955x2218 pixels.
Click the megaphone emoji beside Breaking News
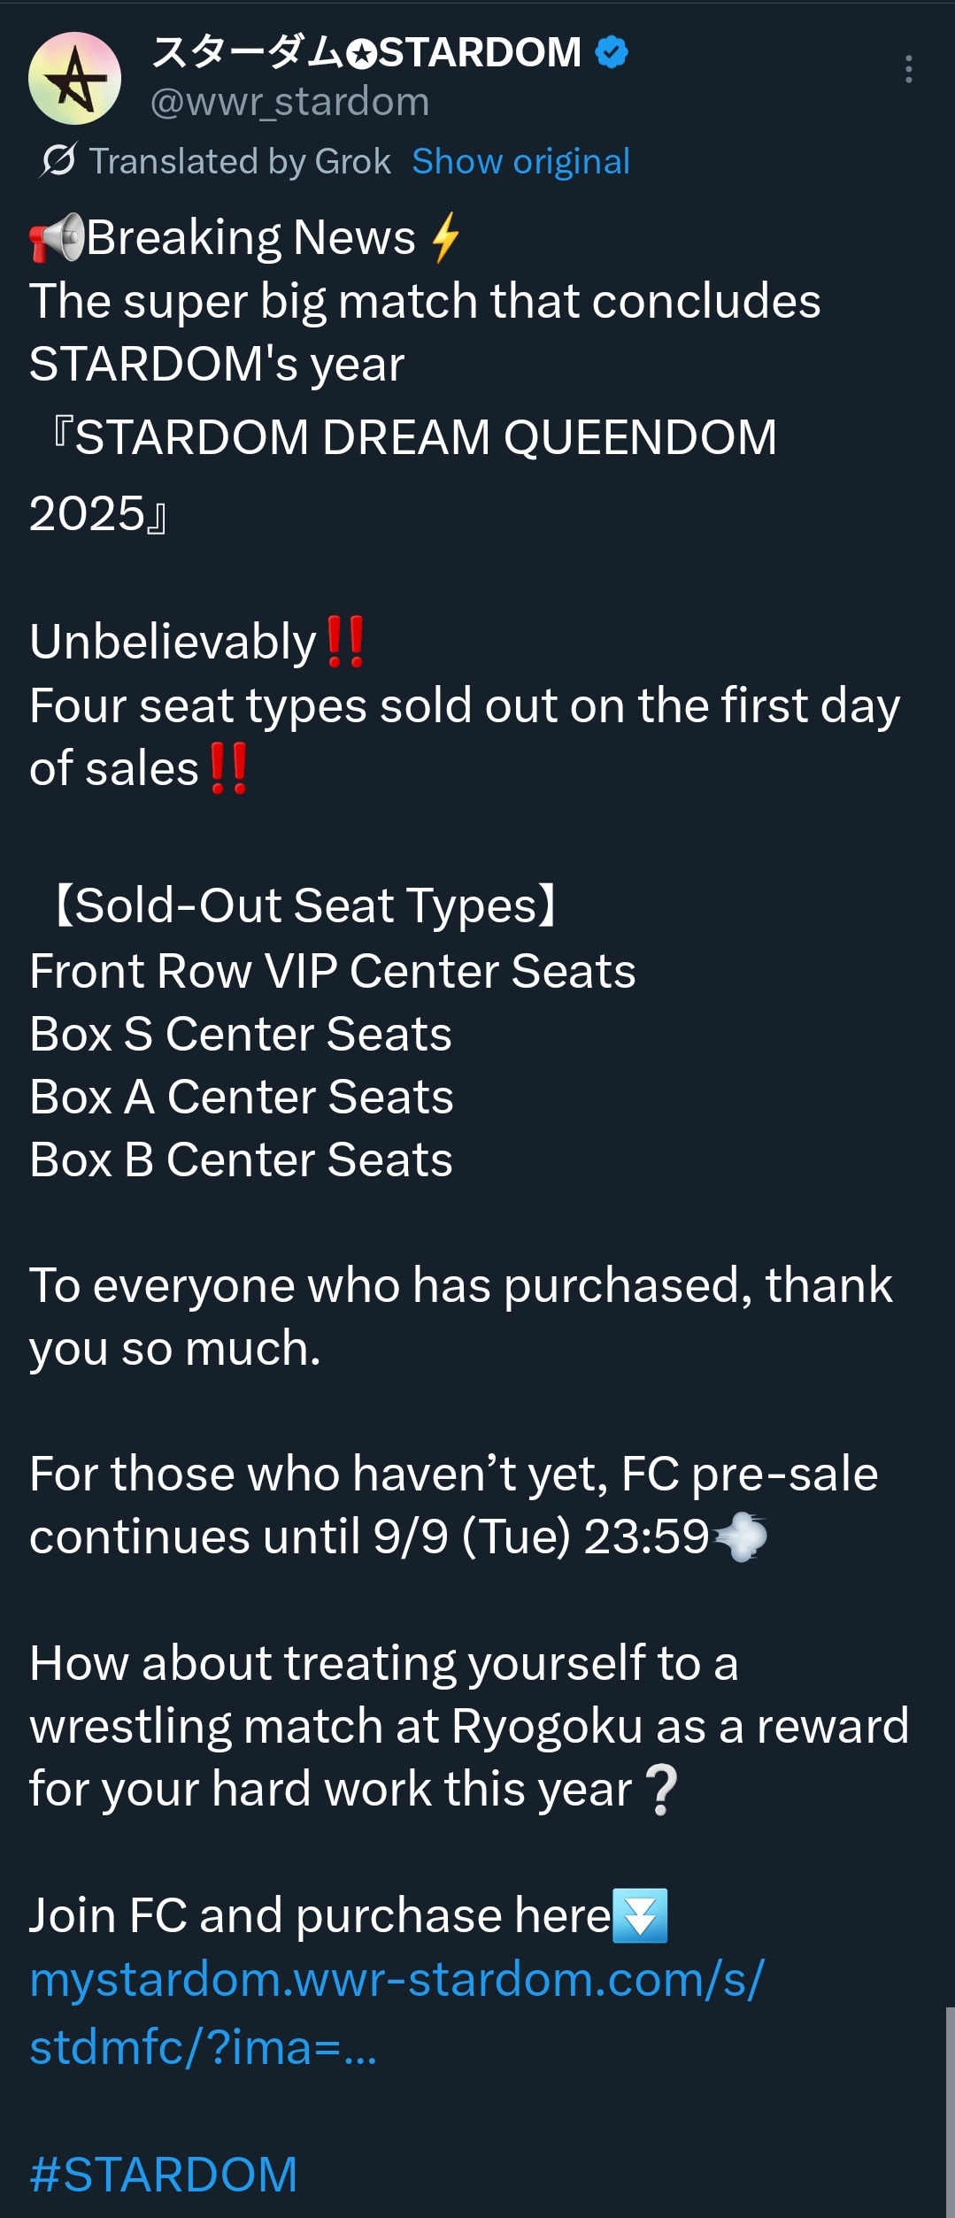[x=57, y=237]
